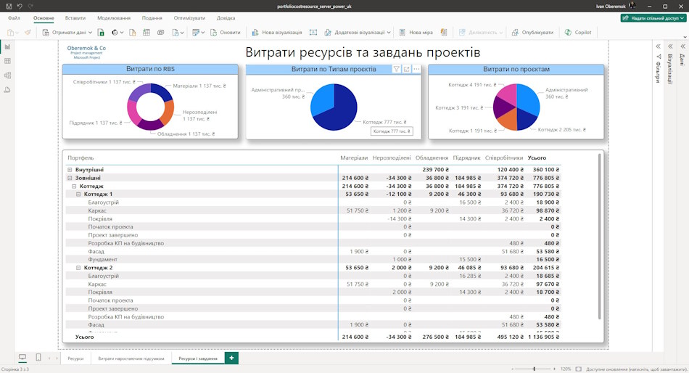Click the zoom out minus button
The width and height of the screenshot is (689, 373).
[x=512, y=369]
